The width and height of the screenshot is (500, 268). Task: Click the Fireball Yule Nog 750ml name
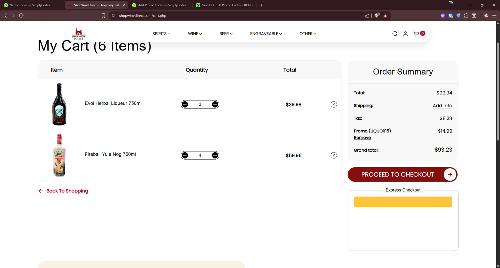pyautogui.click(x=110, y=154)
